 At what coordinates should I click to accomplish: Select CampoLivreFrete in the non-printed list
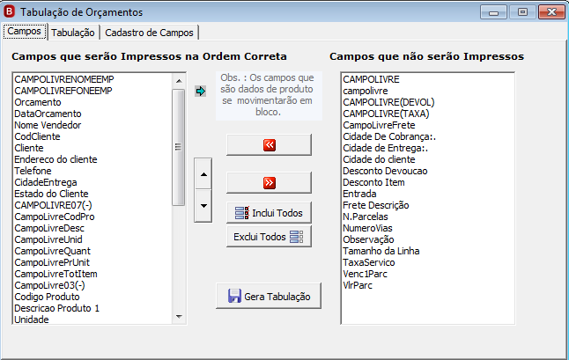(x=379, y=125)
